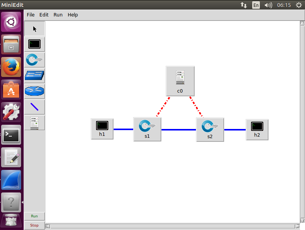The width and height of the screenshot is (305, 230).
Task: Click the 06:15 clock in top bar
Action: pos(284,5)
